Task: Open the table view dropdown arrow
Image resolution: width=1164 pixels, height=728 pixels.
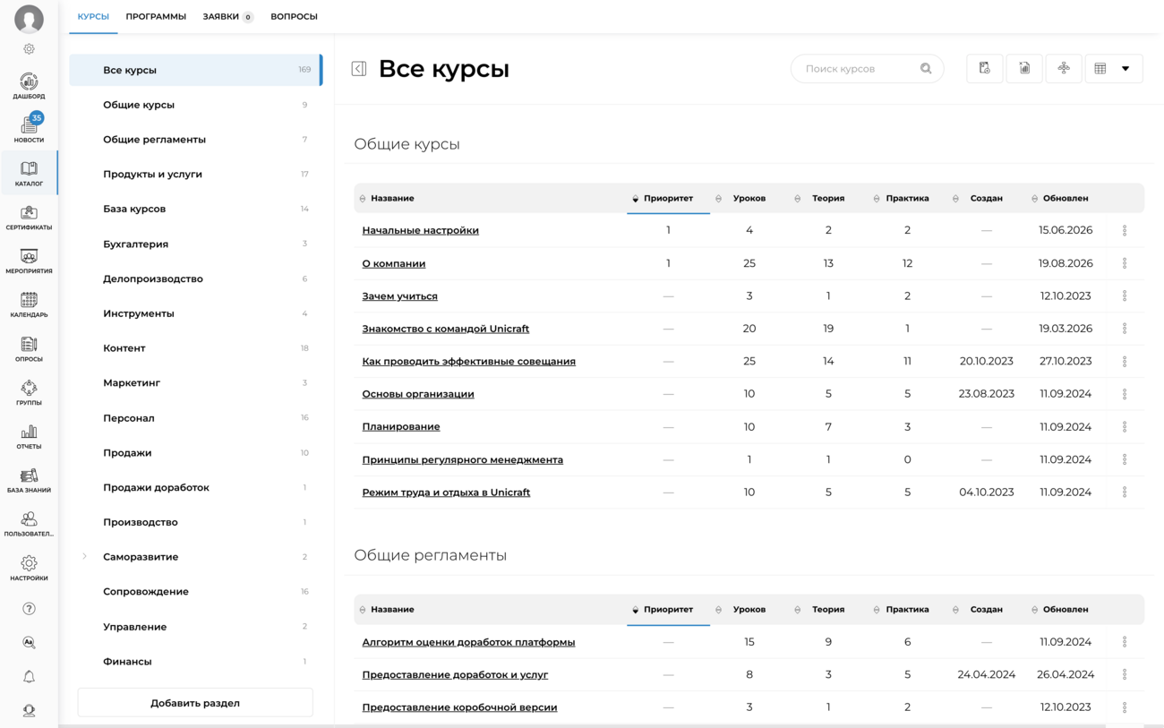Action: pyautogui.click(x=1125, y=69)
